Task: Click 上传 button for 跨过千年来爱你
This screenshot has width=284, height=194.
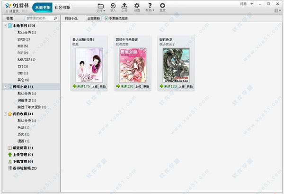Action: click(x=138, y=87)
